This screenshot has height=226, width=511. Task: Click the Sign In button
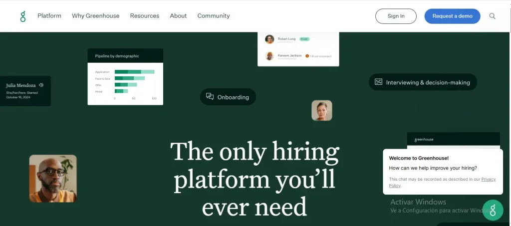pyautogui.click(x=396, y=16)
